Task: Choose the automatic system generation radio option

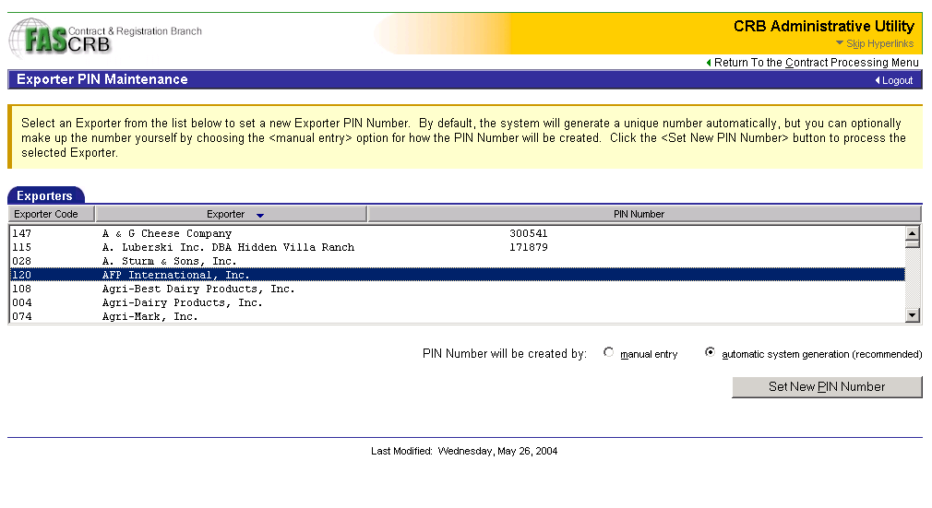Action: pyautogui.click(x=709, y=352)
